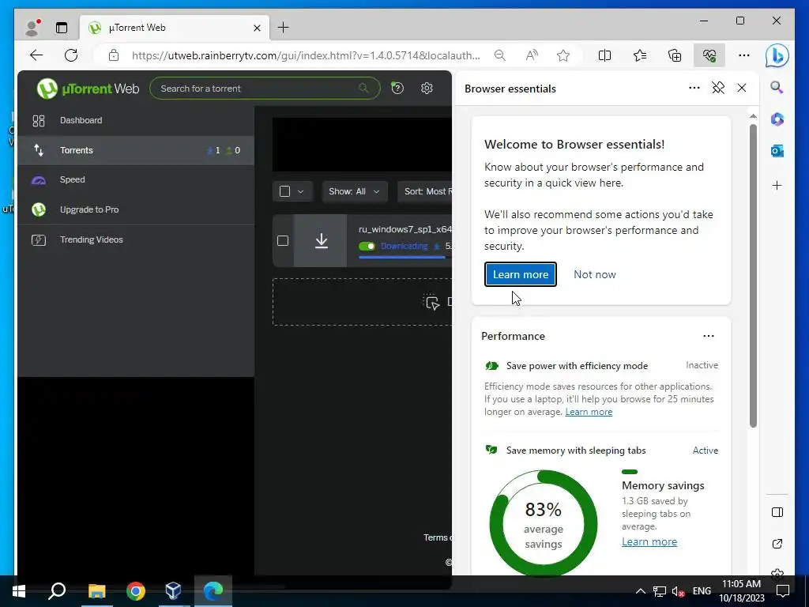The height and width of the screenshot is (607, 809).
Task: Refresh the µTorrent Web page
Action: (x=71, y=55)
